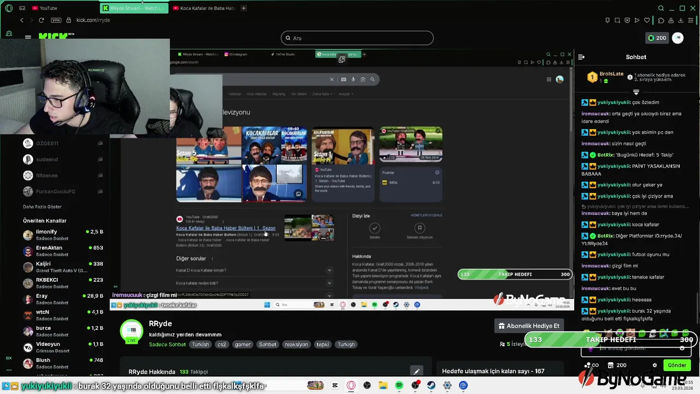The width and height of the screenshot is (700, 394).
Task: Open chat settings gear icon
Action: click(x=655, y=366)
